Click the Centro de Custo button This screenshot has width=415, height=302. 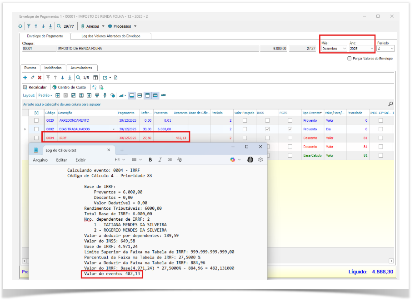click(69, 87)
